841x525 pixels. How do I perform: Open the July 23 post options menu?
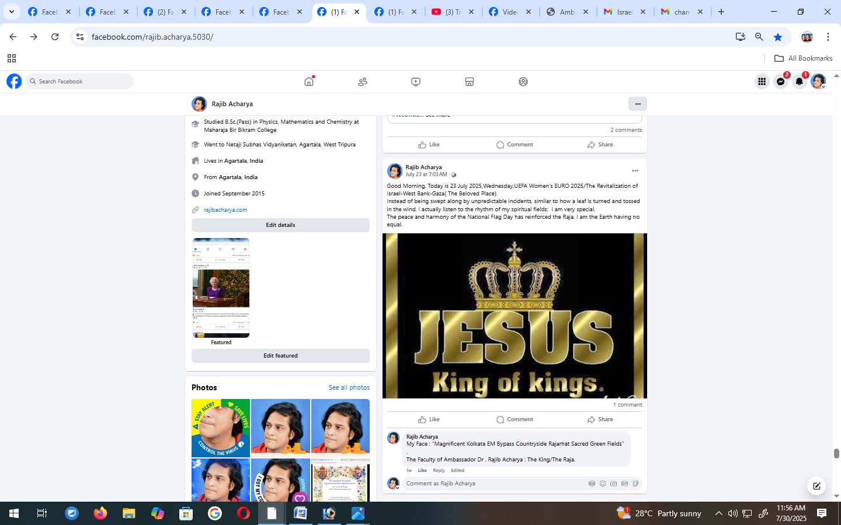pos(635,171)
